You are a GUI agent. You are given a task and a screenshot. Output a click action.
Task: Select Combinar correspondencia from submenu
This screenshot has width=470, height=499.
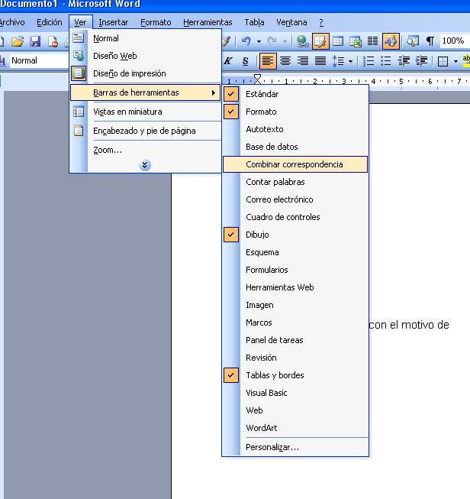click(x=294, y=164)
